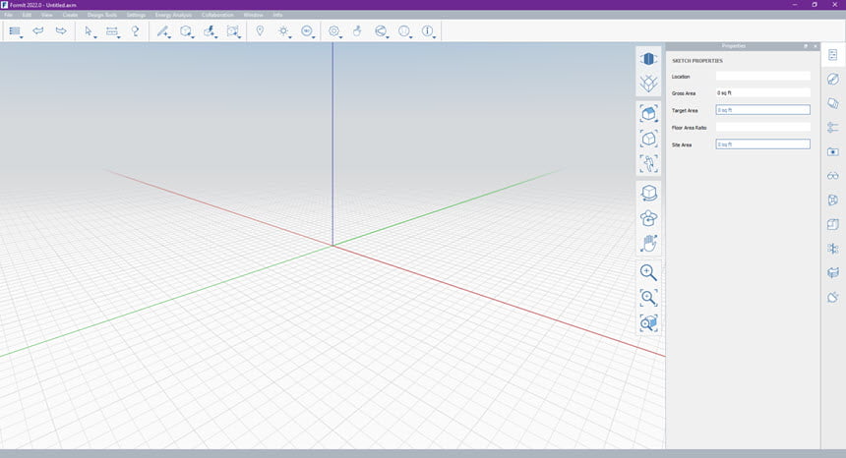Image resolution: width=846 pixels, height=458 pixels.
Task: Click the Location field in Sketch Properties
Action: [763, 77]
